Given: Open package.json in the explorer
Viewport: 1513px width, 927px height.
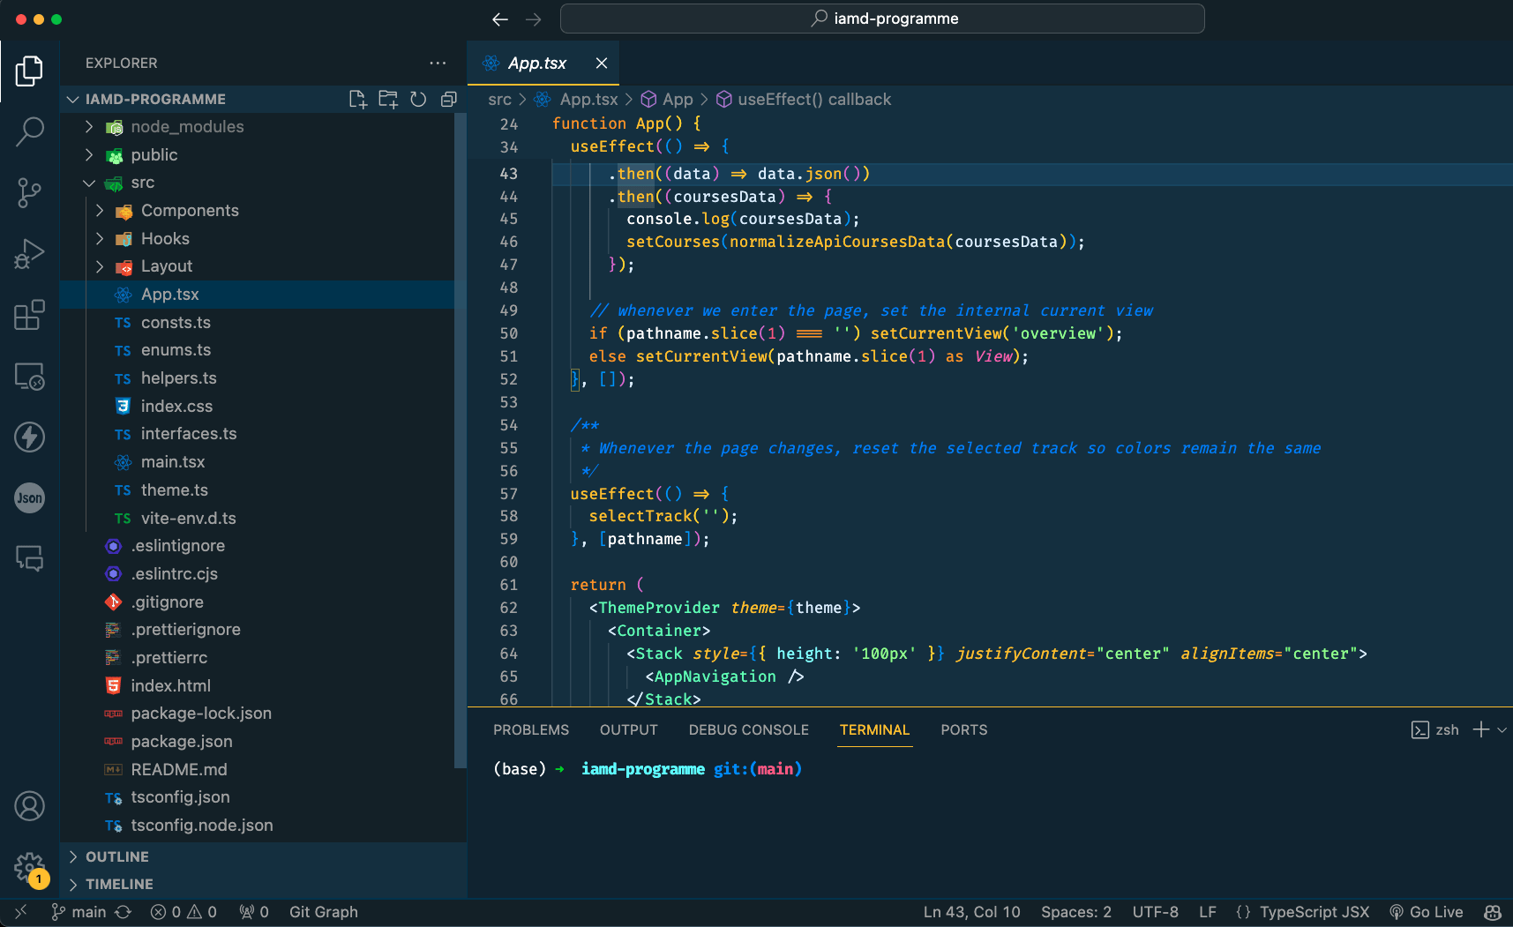Looking at the screenshot, I should tap(181, 742).
